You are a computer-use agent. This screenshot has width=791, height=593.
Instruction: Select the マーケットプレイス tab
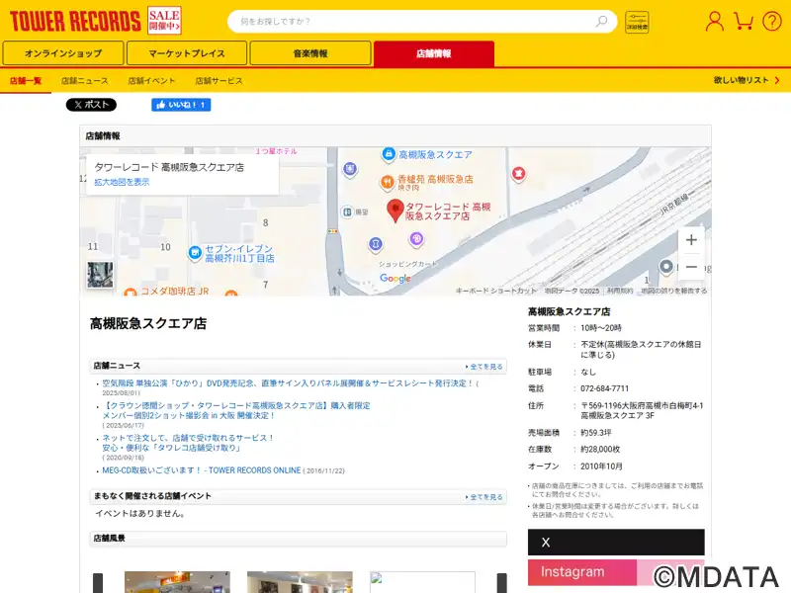[187, 53]
